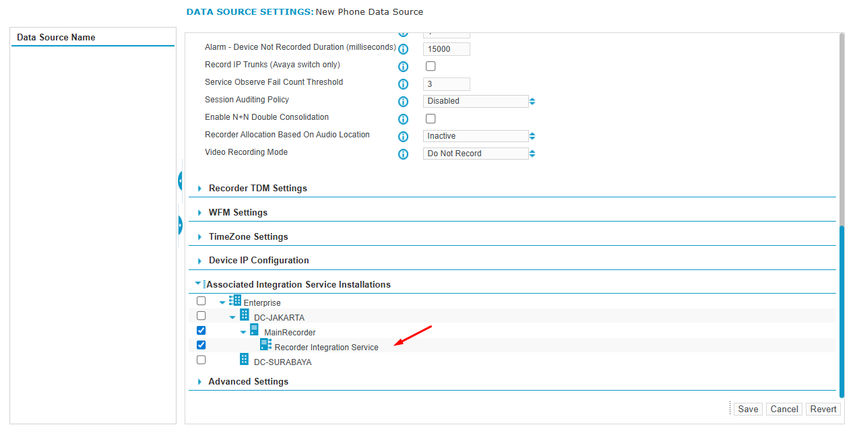Click info icon for Service Observe Fail Count

coord(403,84)
